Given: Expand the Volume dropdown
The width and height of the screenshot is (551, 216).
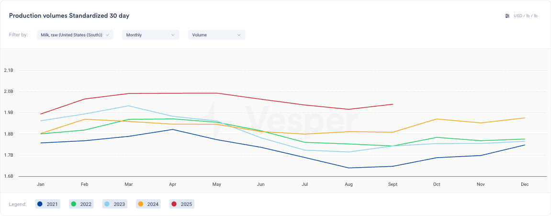Looking at the screenshot, I should 216,35.
